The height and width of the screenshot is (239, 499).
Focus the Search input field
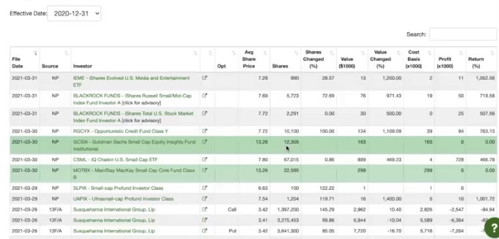463,35
